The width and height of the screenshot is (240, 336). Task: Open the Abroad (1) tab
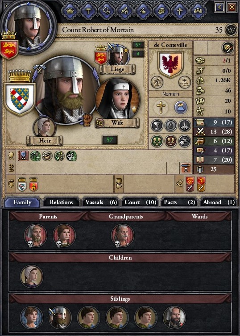click(x=219, y=202)
